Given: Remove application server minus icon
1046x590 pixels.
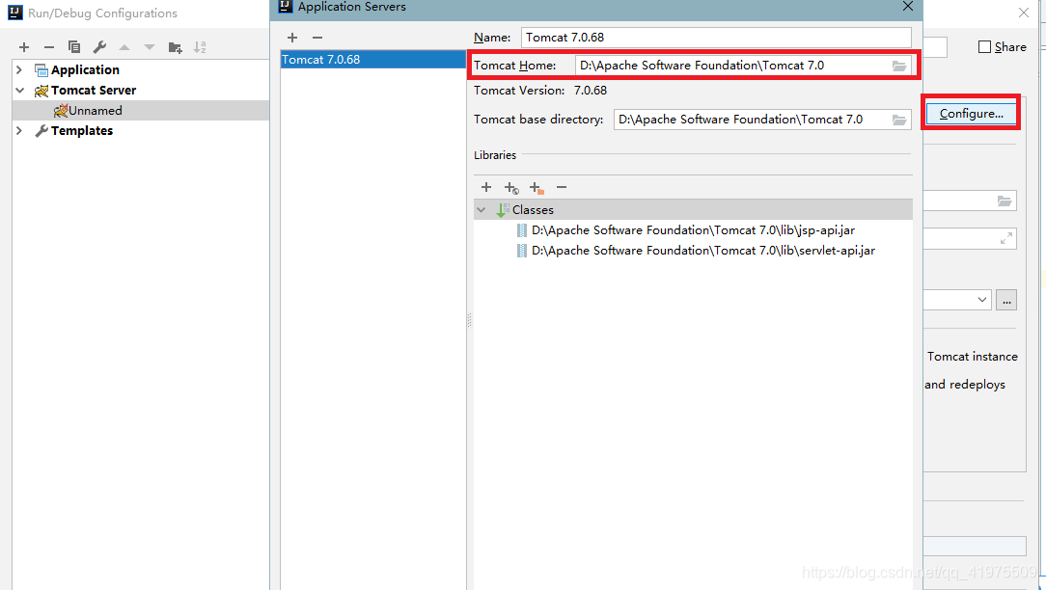Looking at the screenshot, I should [317, 38].
